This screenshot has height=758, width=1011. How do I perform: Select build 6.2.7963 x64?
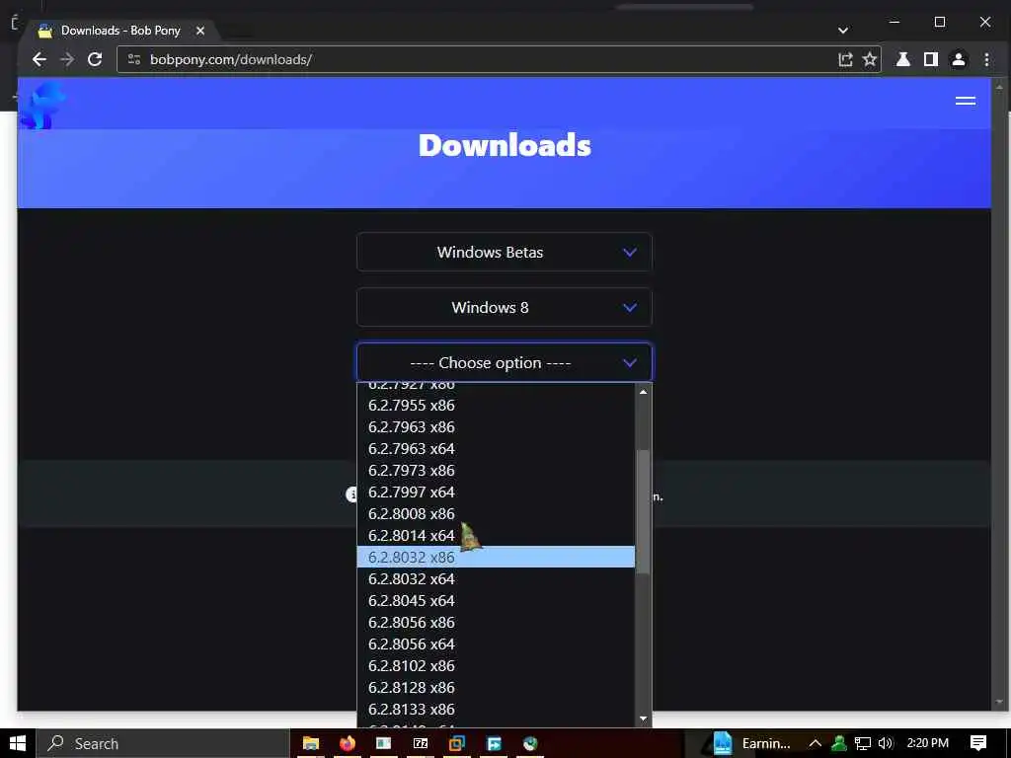pos(496,449)
